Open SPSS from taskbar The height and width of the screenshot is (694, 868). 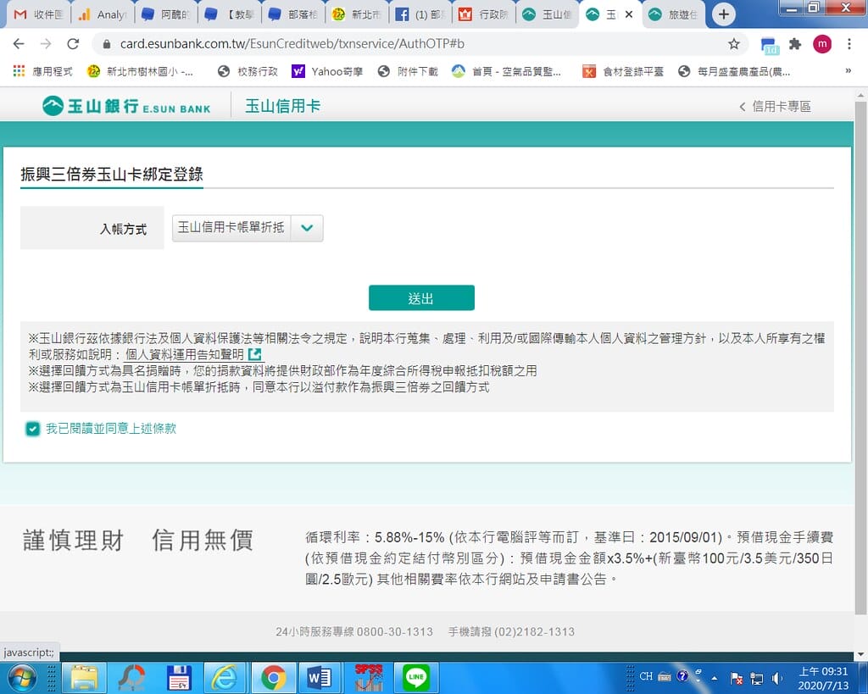pos(368,678)
